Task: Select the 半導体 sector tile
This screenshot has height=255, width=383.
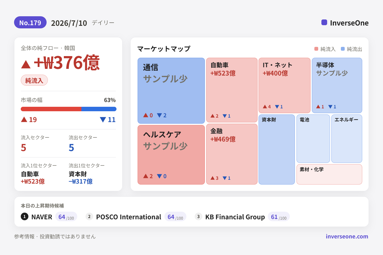Action: click(337, 85)
